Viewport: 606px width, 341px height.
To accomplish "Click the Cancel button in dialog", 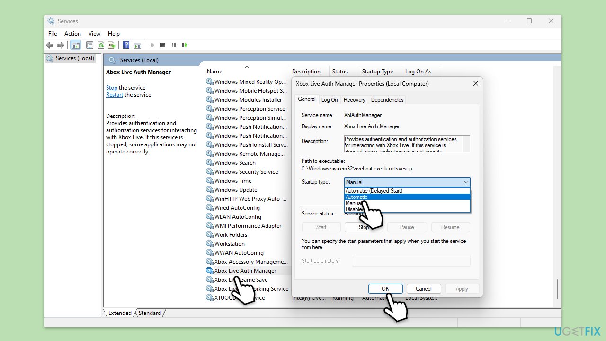I will [x=423, y=289].
